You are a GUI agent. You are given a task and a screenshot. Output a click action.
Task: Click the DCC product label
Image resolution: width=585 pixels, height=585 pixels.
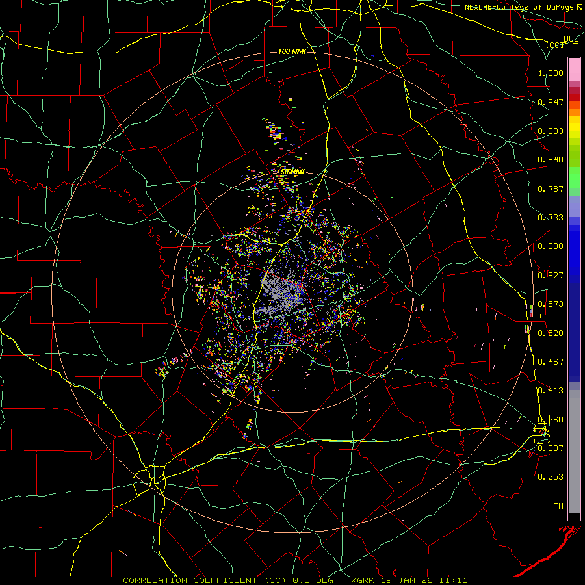coord(571,39)
